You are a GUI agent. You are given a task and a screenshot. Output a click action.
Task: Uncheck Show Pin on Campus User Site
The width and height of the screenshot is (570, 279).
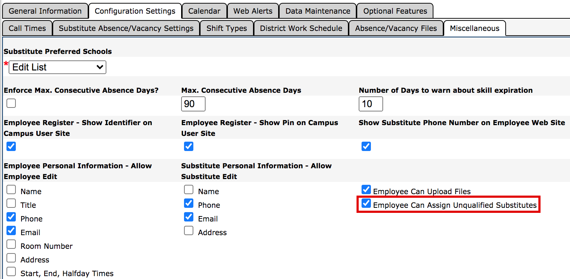[x=189, y=146]
